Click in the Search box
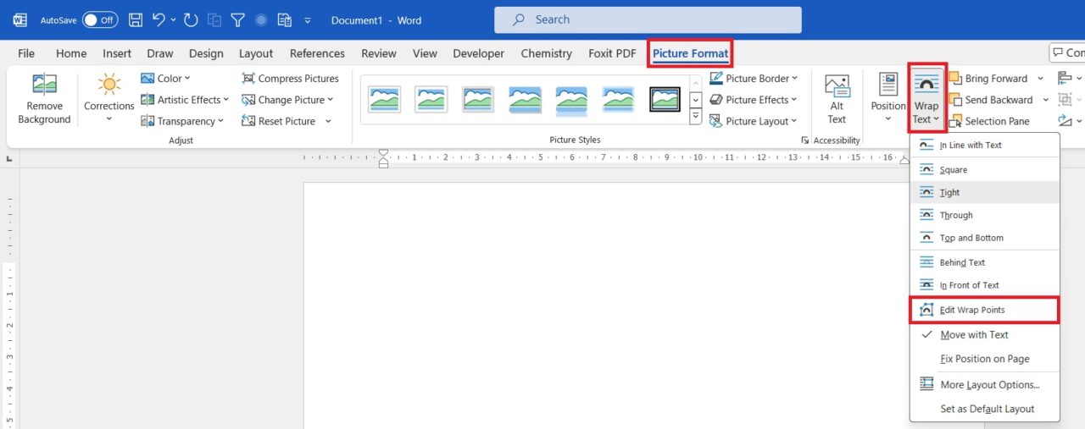This screenshot has height=429, width=1085. click(648, 19)
